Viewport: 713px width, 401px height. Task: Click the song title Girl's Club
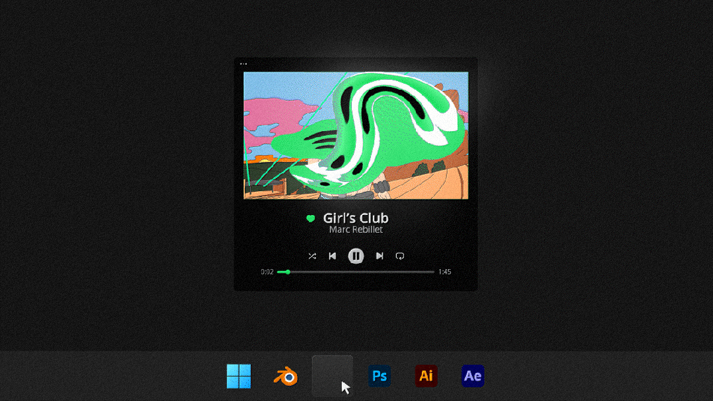coord(356,218)
